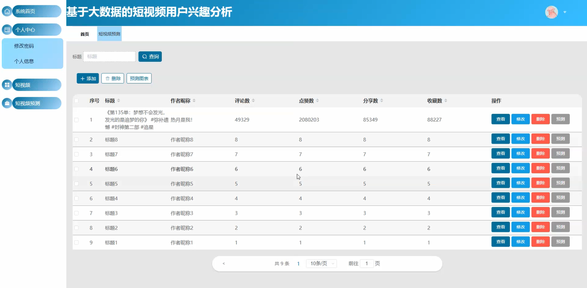Click the 个人中心 sidebar icon
This screenshot has width=587, height=288.
tap(6, 29)
